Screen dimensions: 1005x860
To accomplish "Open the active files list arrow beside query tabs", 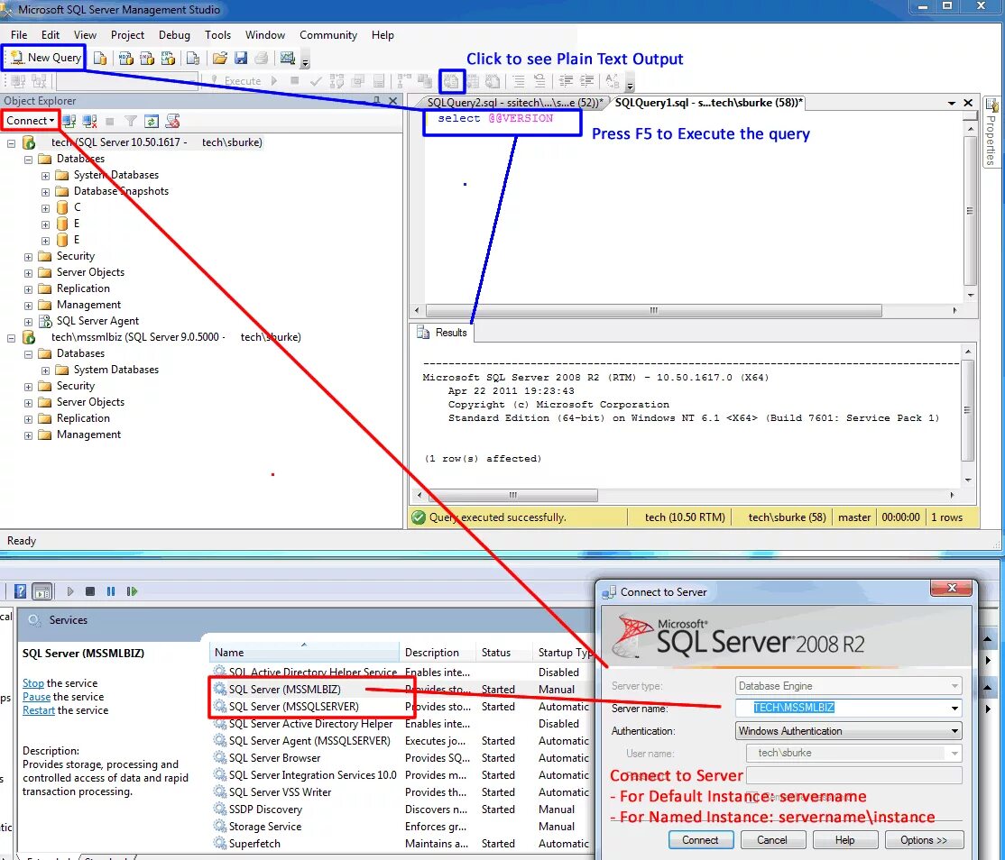I will (952, 103).
